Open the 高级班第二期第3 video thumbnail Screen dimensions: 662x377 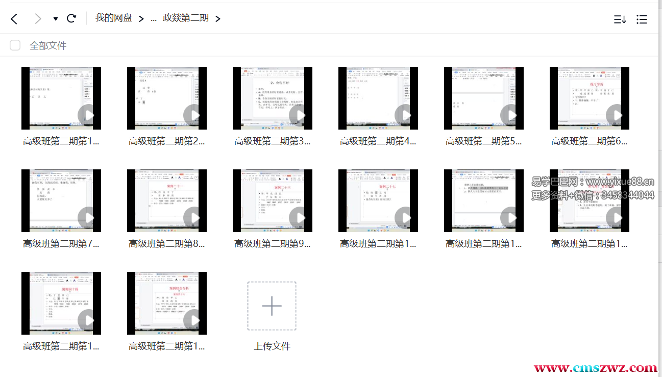pos(273,98)
